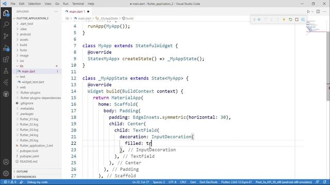Click the _MyAppState breadcrumb

[x=107, y=18]
